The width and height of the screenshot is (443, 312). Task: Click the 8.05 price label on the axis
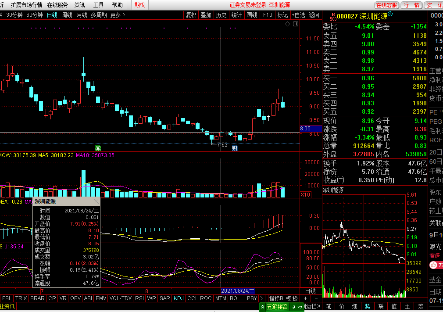click(x=311, y=129)
